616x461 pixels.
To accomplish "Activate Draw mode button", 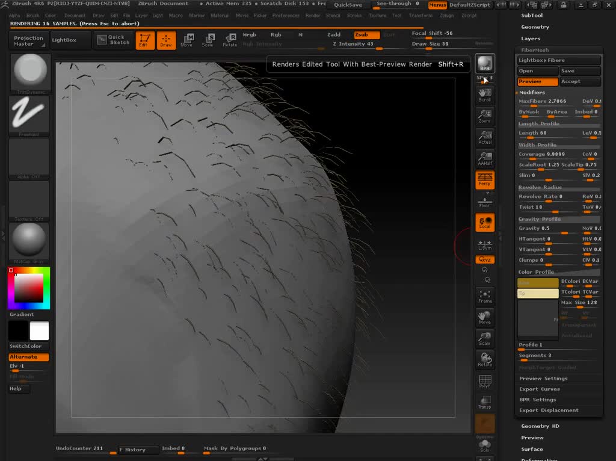I will [166, 40].
